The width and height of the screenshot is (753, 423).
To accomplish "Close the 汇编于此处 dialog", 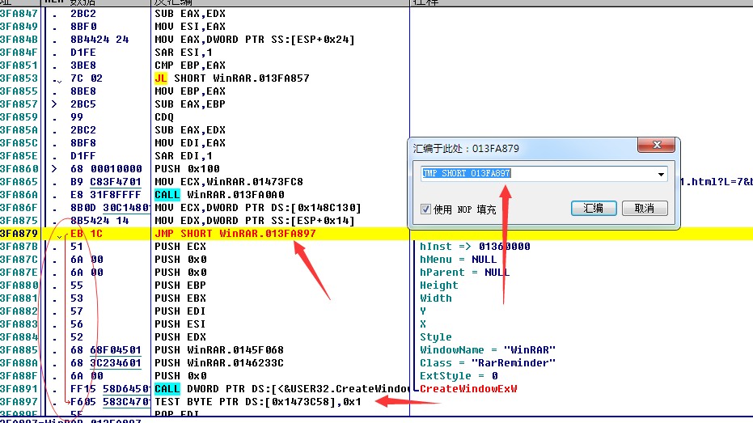I will (657, 145).
